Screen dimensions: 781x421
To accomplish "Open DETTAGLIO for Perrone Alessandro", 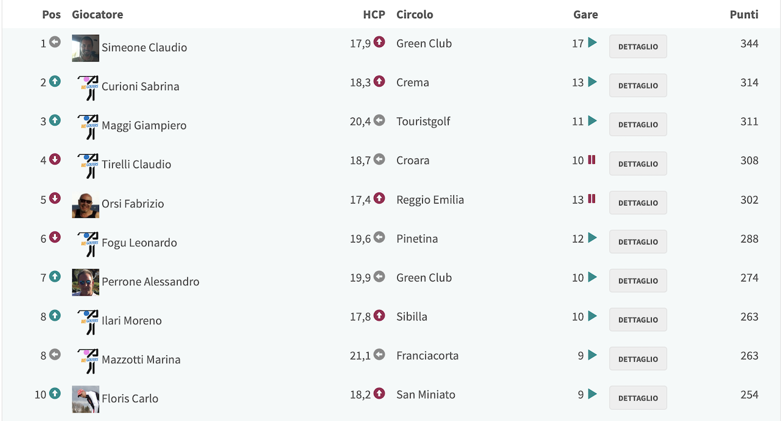I will point(638,280).
